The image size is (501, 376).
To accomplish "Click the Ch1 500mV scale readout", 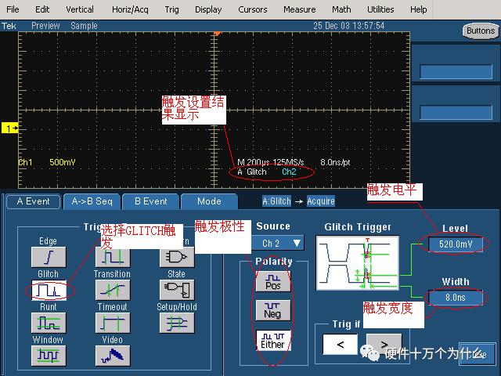I will coord(47,162).
